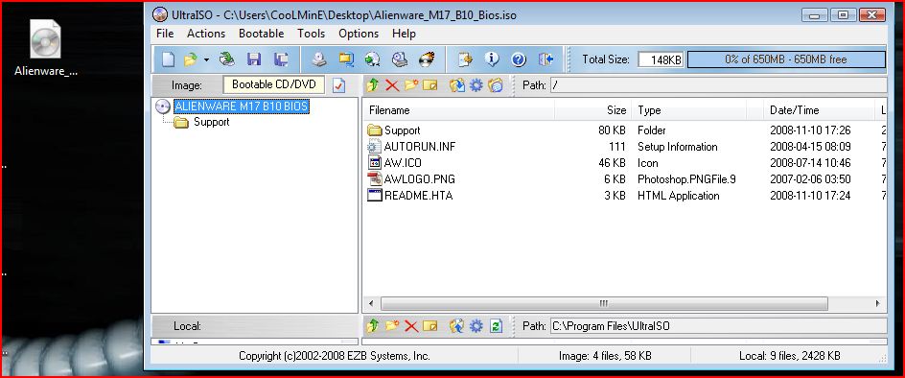This screenshot has height=378, width=905.
Task: Open the Actions menu
Action: (206, 34)
